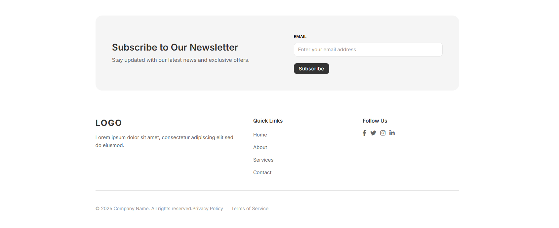Focus the email address input field
Screen dimensions: 559x228
[368, 50]
